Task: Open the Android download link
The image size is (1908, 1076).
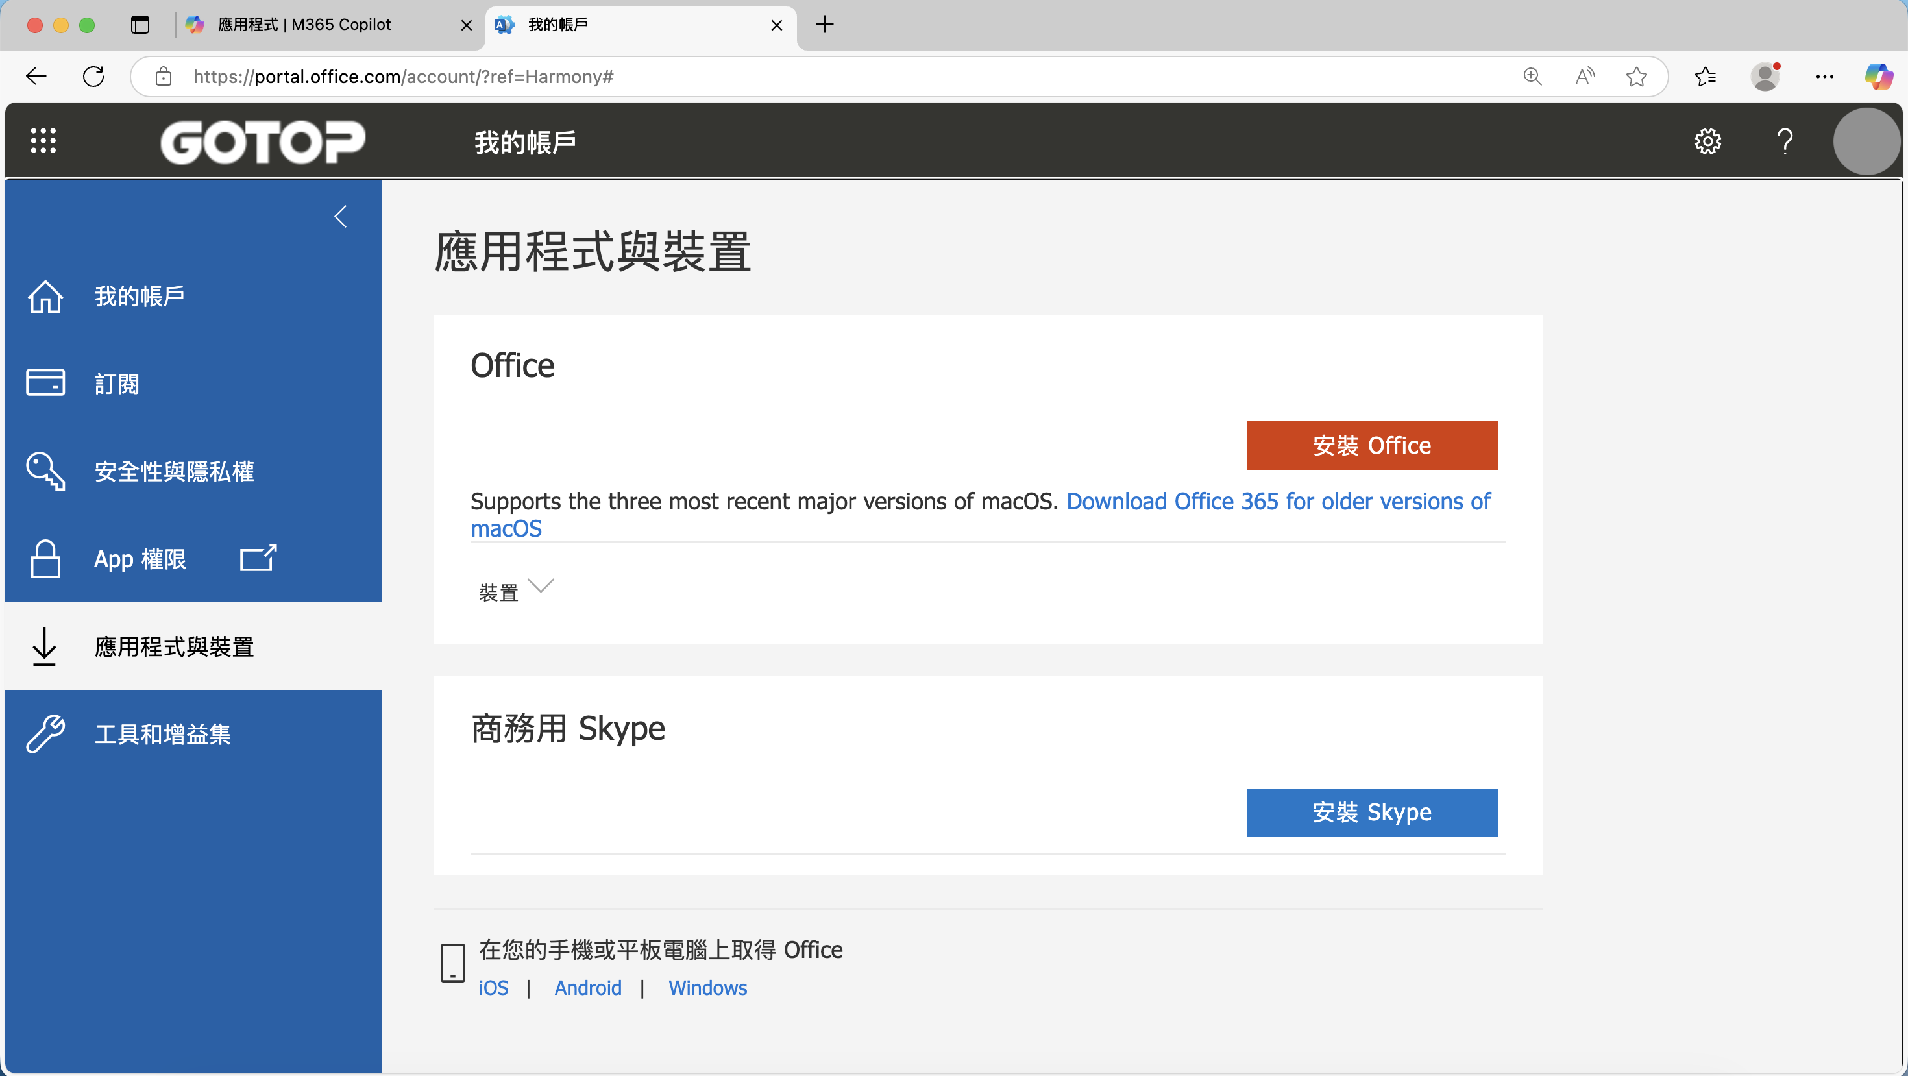Action: pos(587,988)
